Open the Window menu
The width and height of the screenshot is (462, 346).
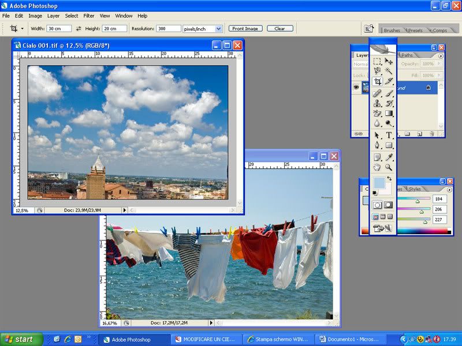[124, 16]
